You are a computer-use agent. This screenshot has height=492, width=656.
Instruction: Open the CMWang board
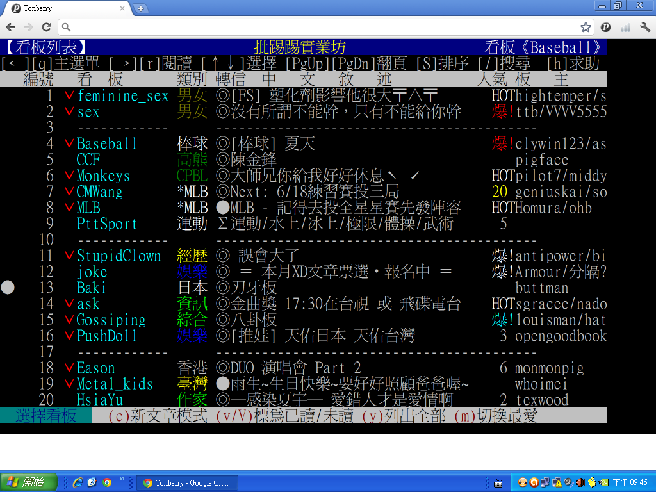(99, 192)
